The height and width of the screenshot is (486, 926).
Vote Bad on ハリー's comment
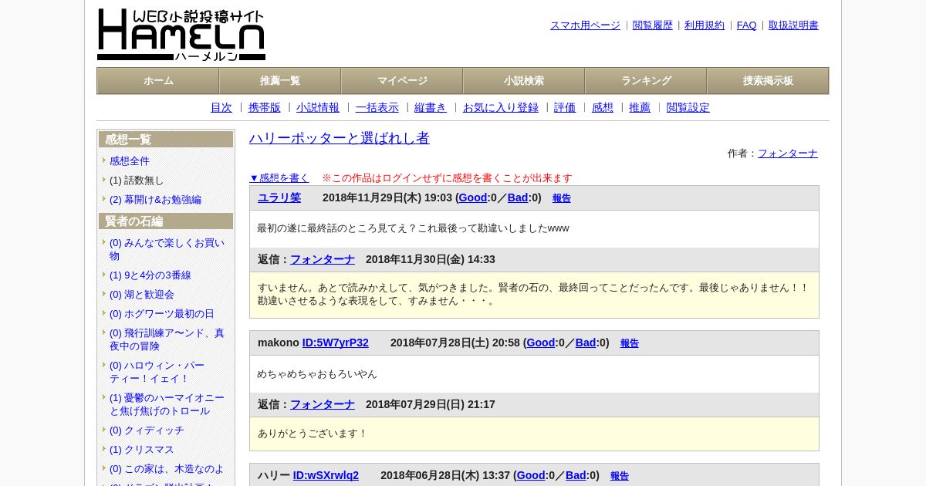(x=576, y=476)
